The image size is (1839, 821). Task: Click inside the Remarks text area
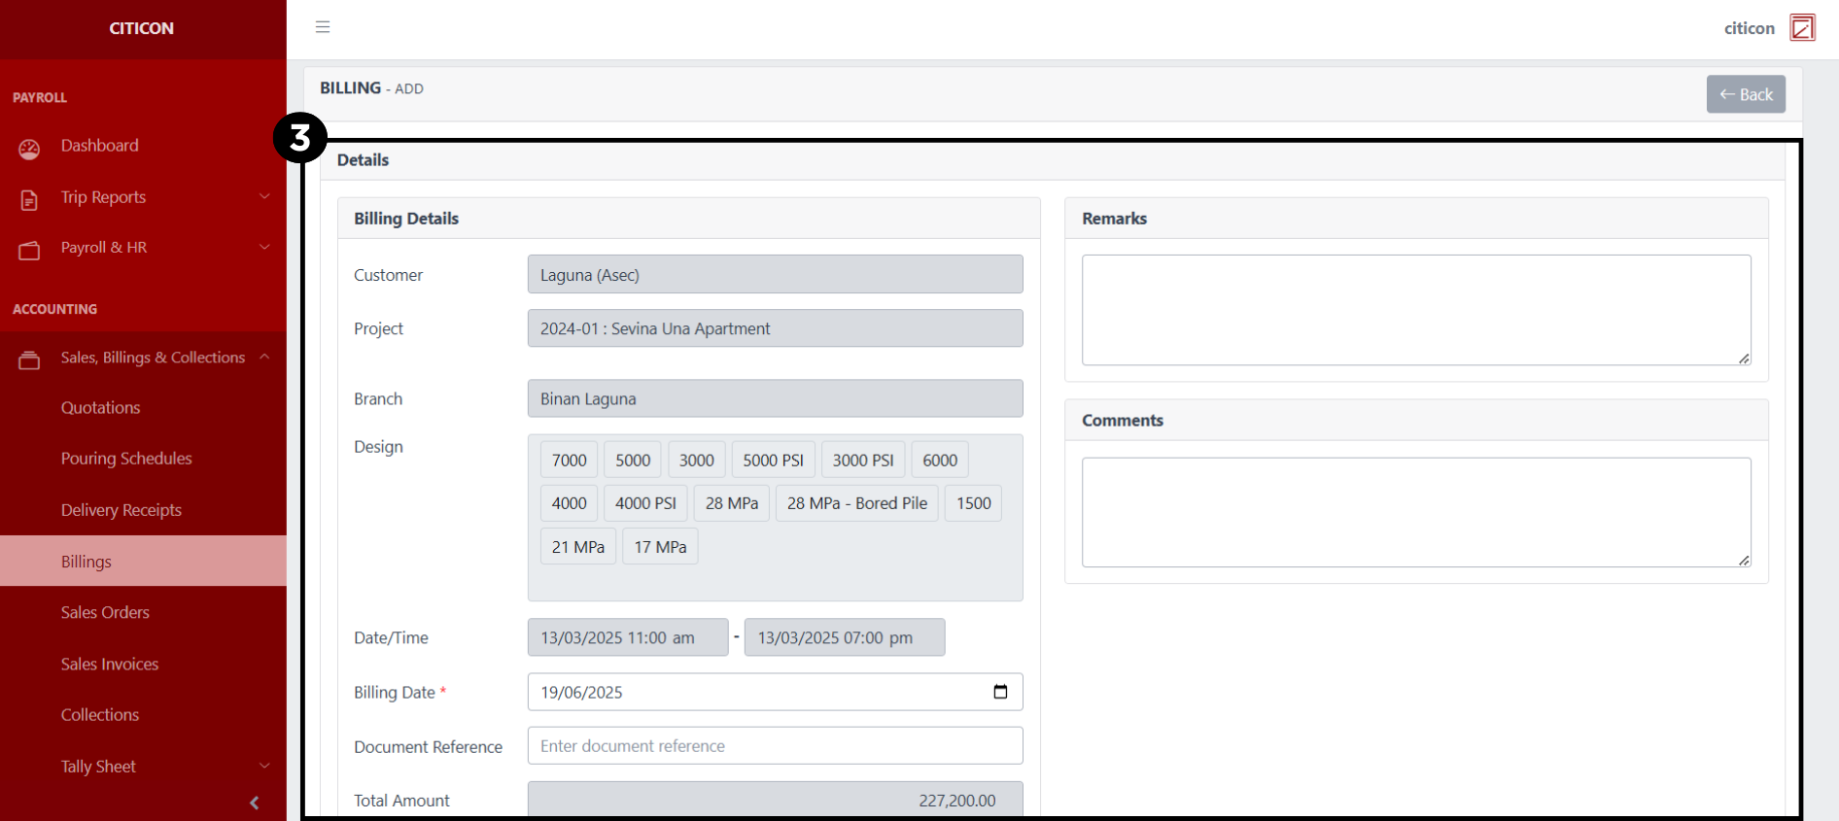point(1415,310)
